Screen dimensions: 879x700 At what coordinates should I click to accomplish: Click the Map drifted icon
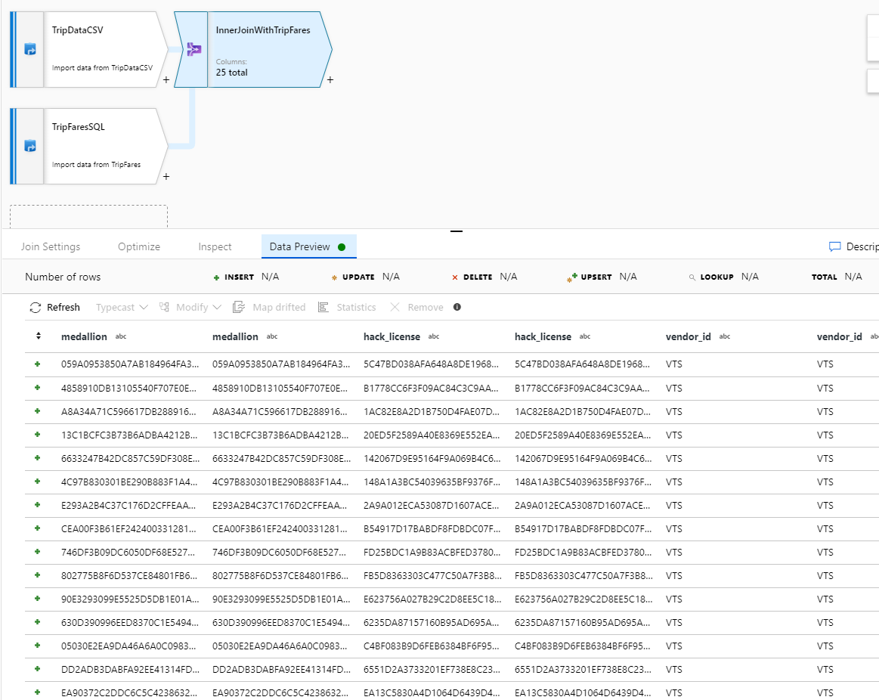click(239, 307)
